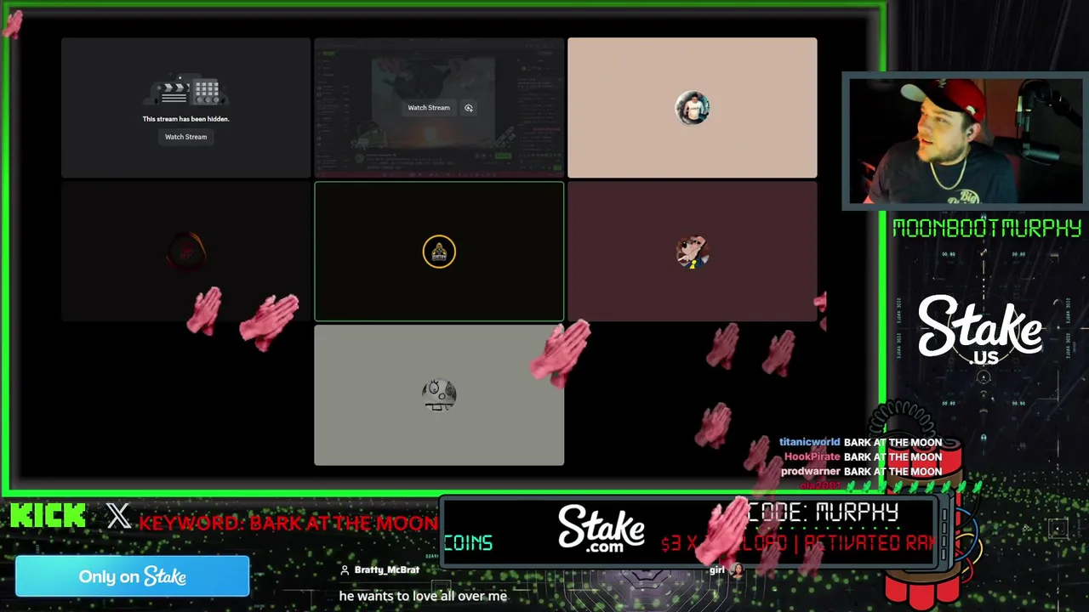Screen dimensions: 1089x612
Task: Click the MOONBOOTMURPHY name label
Action: click(986, 228)
